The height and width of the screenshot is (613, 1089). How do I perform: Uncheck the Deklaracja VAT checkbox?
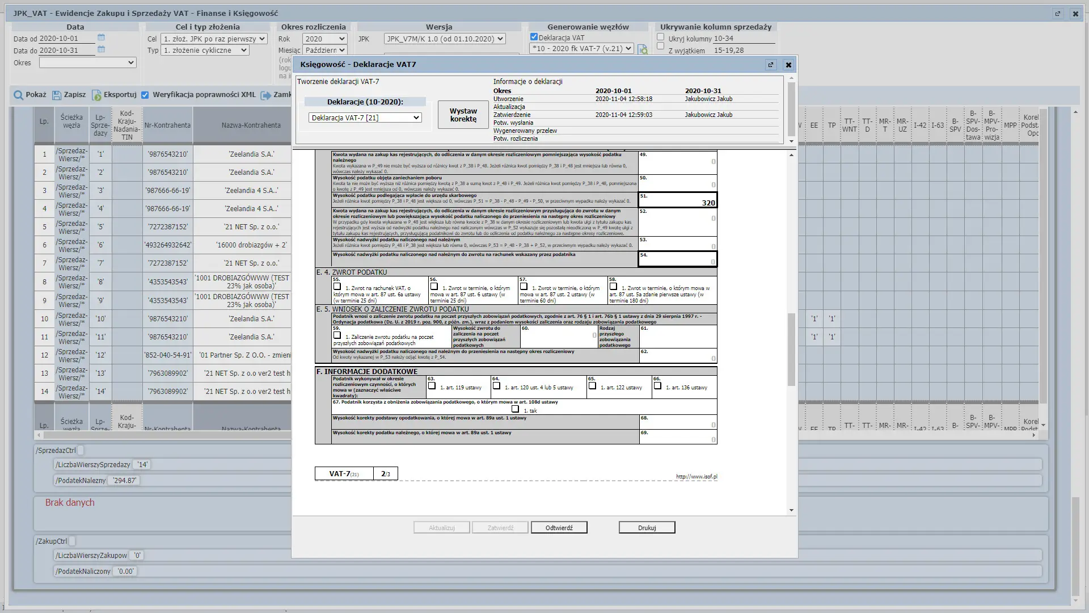(x=534, y=37)
